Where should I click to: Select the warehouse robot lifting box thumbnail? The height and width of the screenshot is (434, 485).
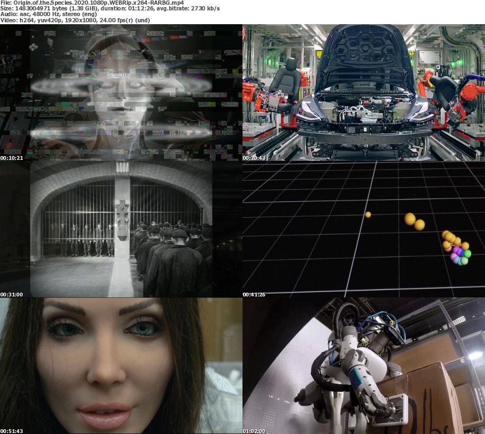tap(364, 366)
